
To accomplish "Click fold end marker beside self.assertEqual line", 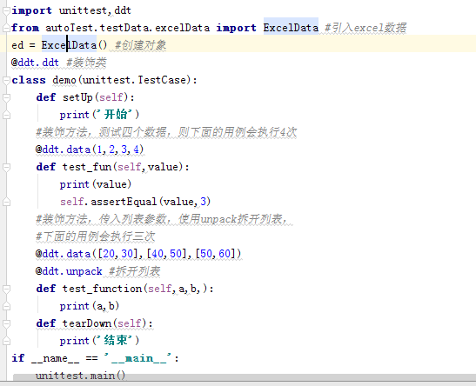I will (x=6, y=202).
